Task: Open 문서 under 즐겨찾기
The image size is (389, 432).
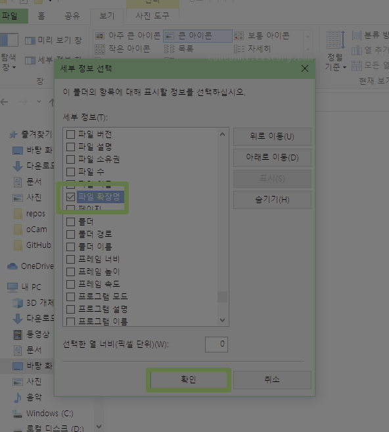Action: (28, 182)
